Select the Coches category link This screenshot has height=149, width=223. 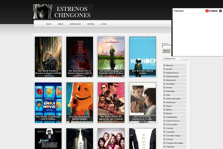click(170, 128)
